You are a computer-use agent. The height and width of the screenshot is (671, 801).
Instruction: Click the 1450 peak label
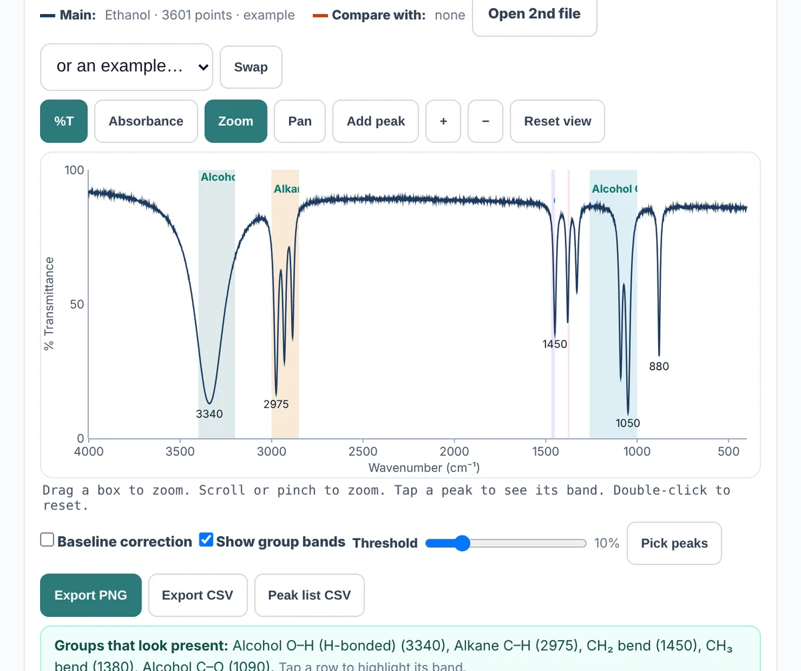555,345
